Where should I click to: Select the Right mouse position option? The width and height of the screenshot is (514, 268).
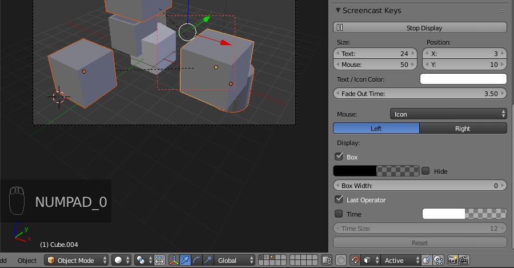click(x=463, y=129)
